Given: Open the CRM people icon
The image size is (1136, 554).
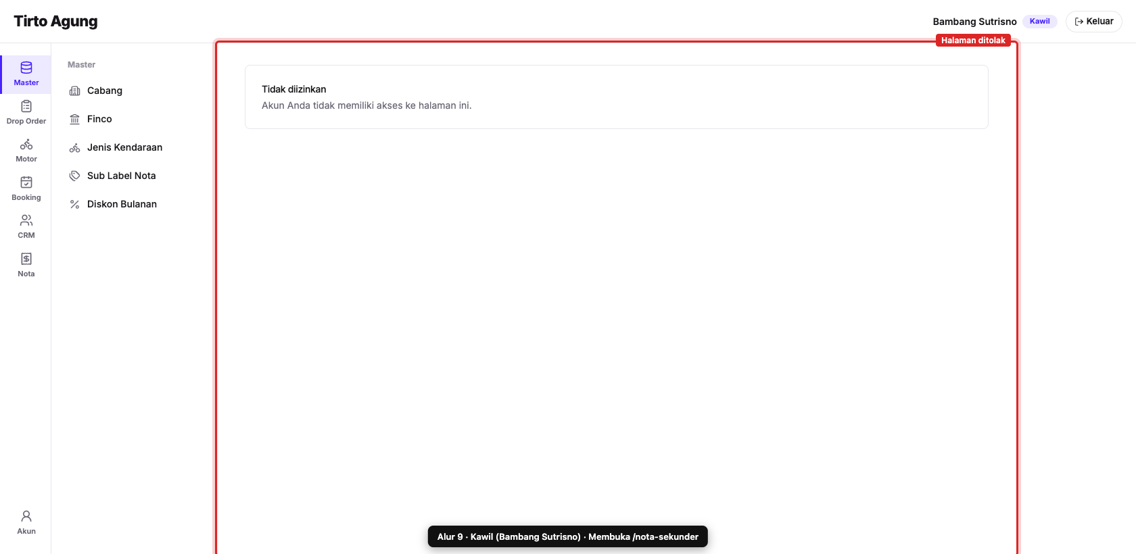Looking at the screenshot, I should (x=26, y=220).
